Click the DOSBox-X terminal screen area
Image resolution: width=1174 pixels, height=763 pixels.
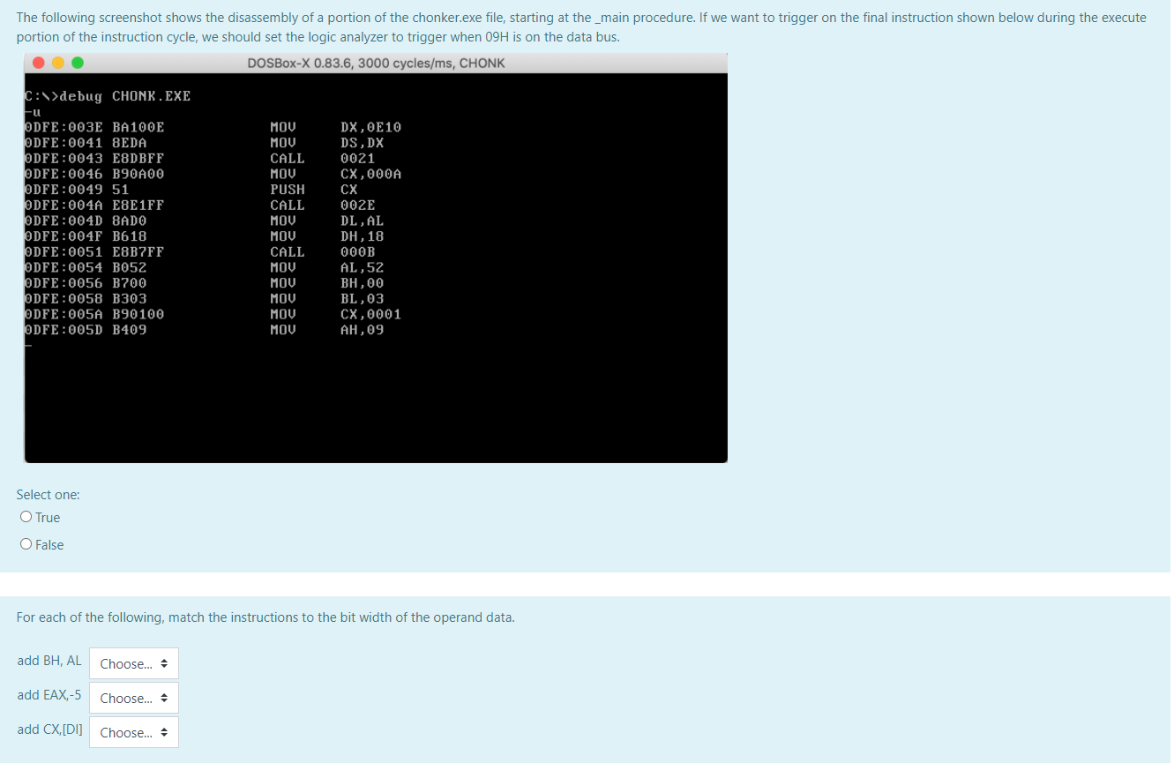point(375,397)
